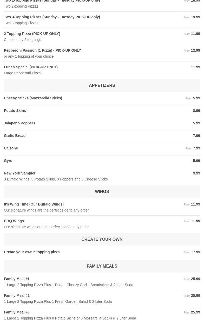Select Family Meal #2
Image resolution: width=204 pixels, height=320 pixels.
coord(17,295)
